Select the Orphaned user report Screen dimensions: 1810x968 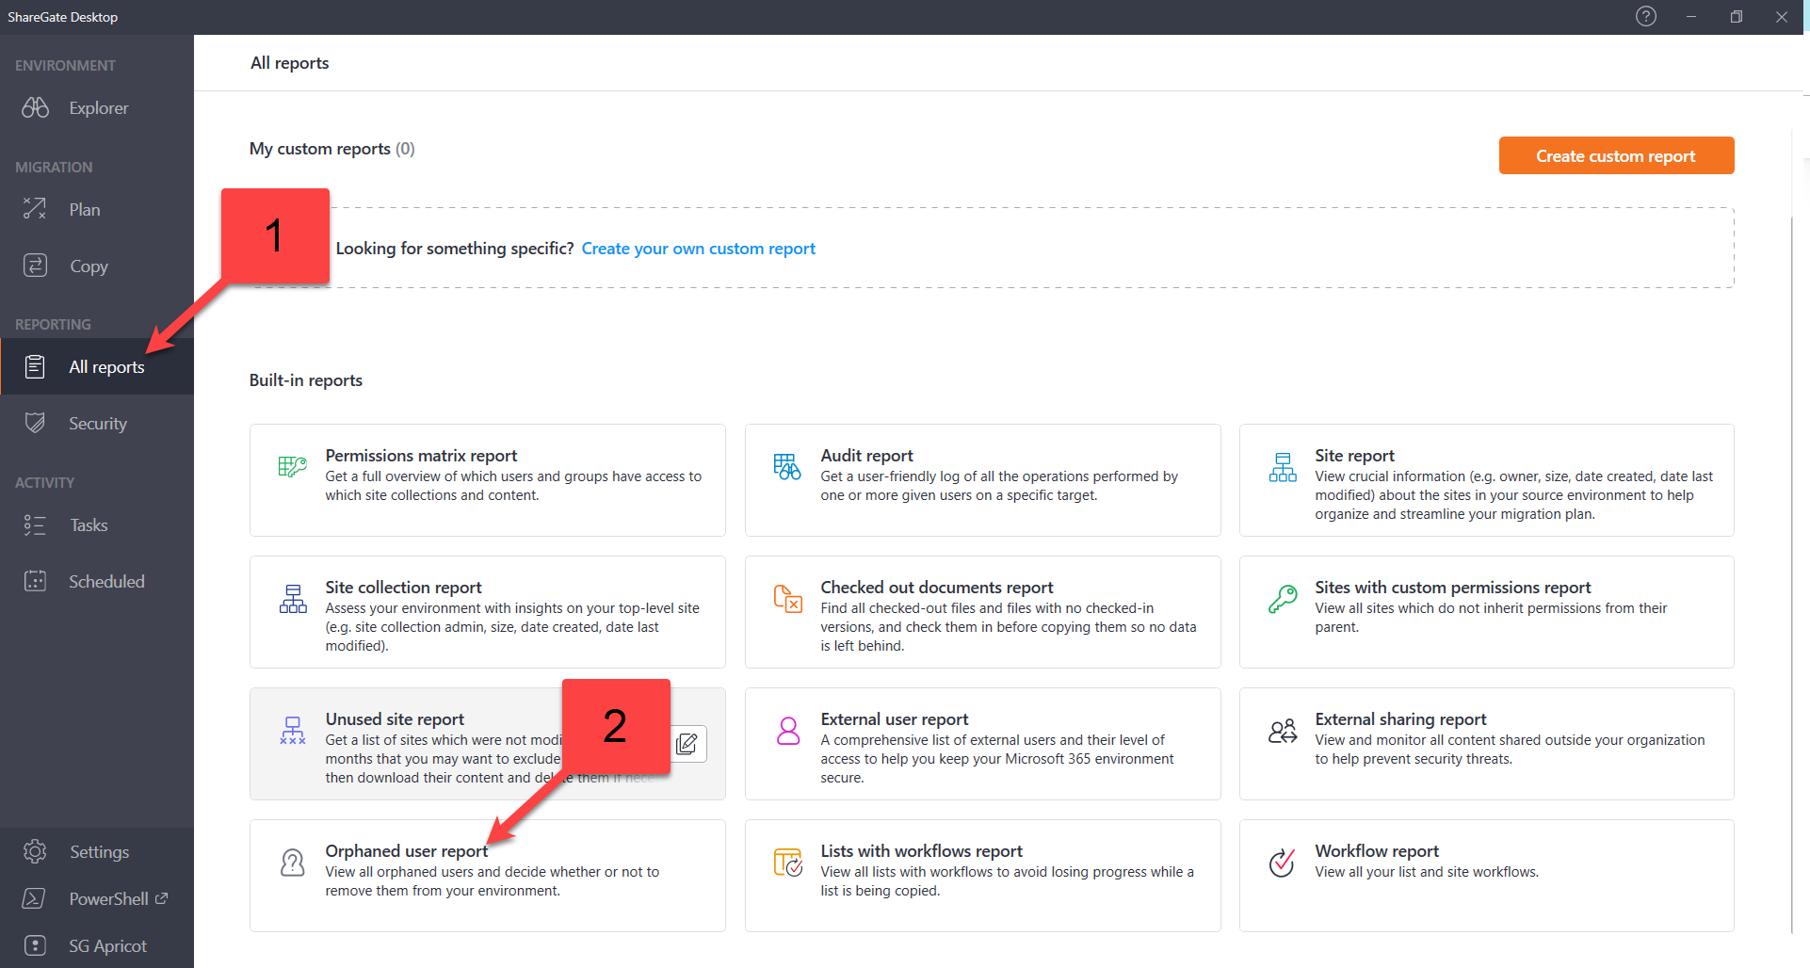point(487,875)
